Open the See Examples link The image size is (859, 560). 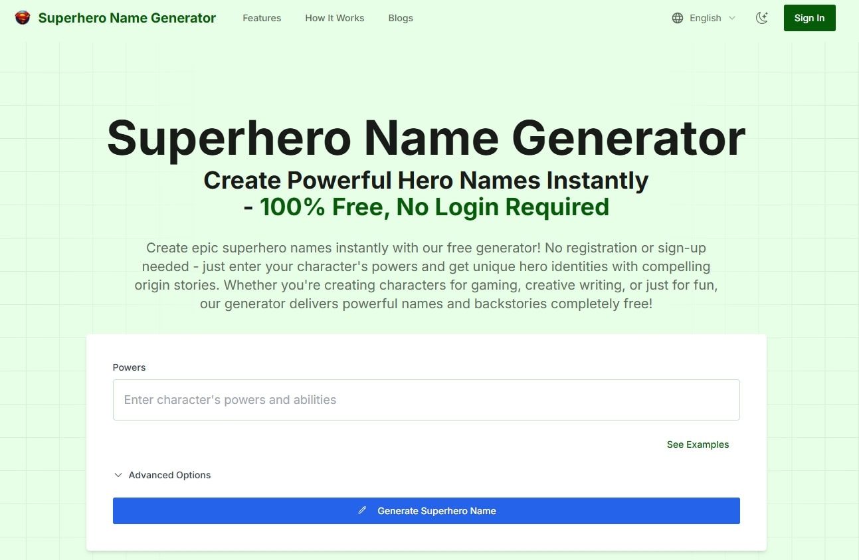pos(698,444)
